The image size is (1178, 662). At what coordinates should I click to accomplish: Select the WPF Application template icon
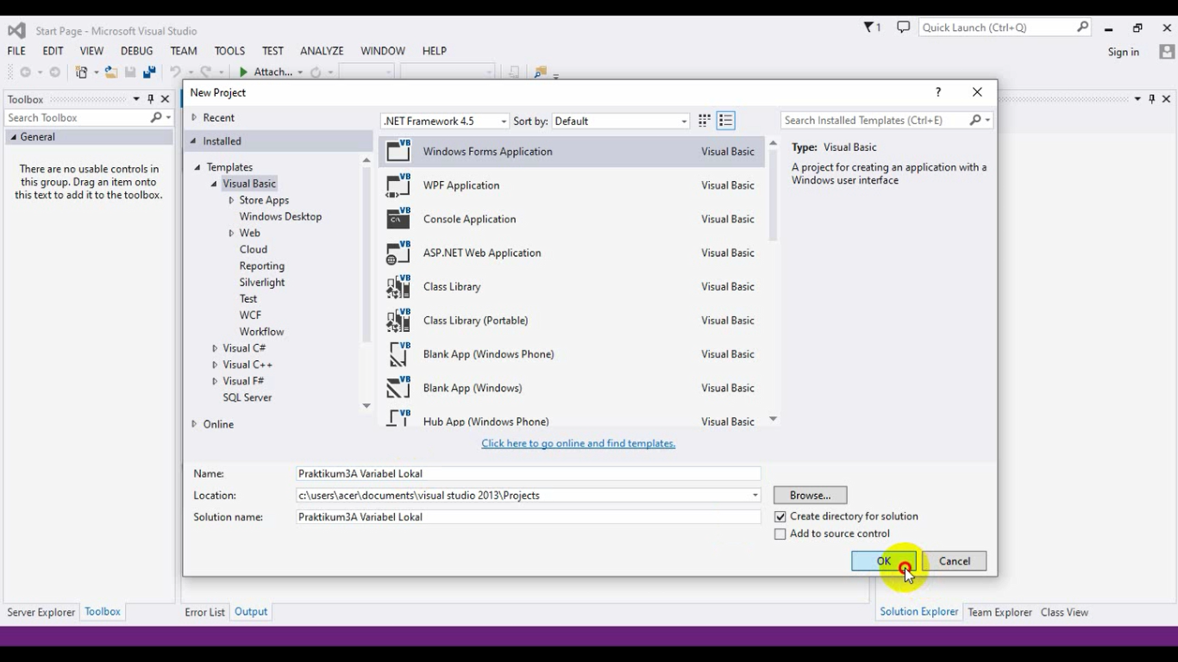coord(398,184)
